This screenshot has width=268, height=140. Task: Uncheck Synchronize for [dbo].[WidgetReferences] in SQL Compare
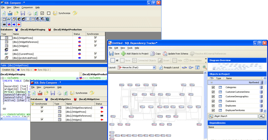95,42
